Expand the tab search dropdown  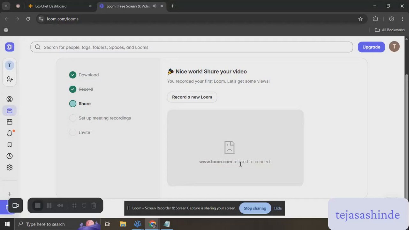click(6, 6)
